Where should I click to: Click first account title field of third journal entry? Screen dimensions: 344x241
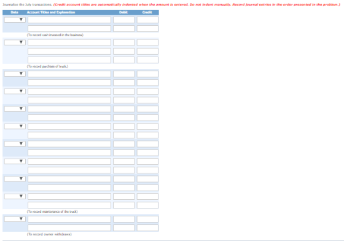[x=69, y=74]
